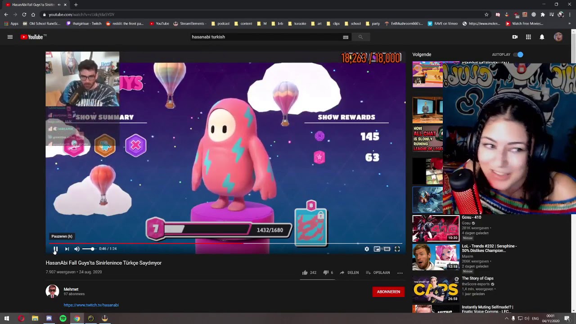Viewport: 576px width, 324px height.
Task: Open the Apps bookmark shortcut
Action: point(11,23)
